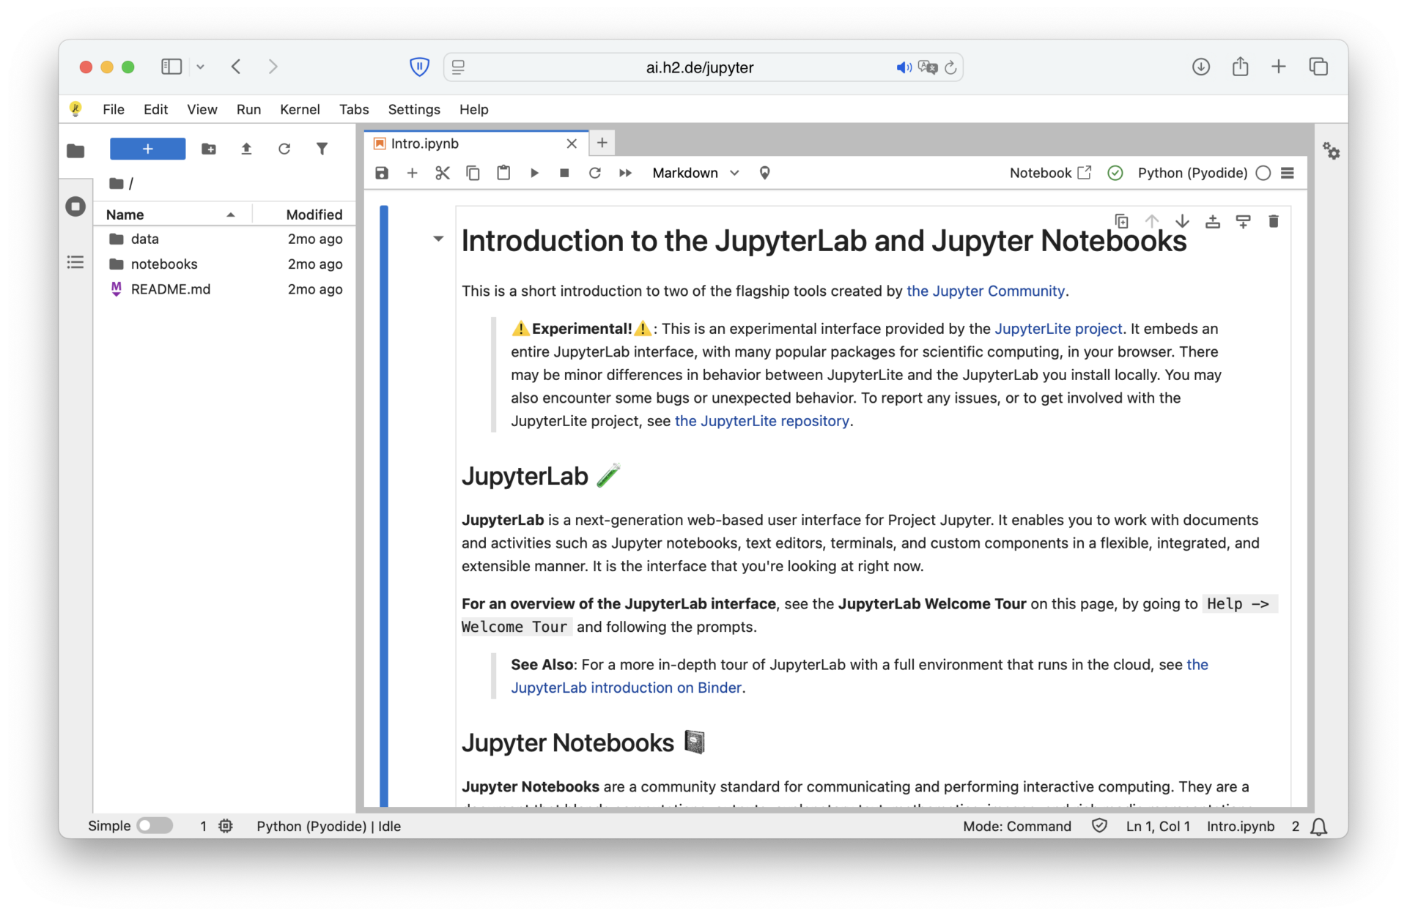Interrupt the kernel with the stop icon
Screen dimensions: 1407x916
[564, 173]
